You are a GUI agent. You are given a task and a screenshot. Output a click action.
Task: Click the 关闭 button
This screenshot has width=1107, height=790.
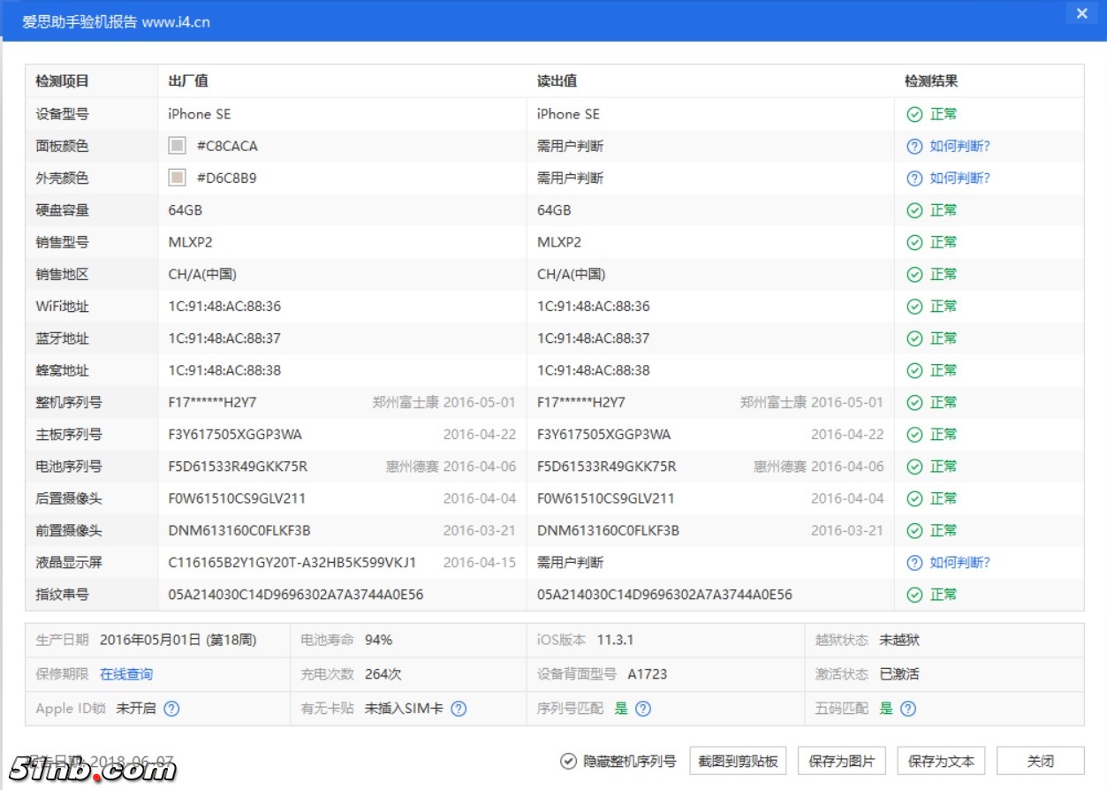pyautogui.click(x=1041, y=761)
